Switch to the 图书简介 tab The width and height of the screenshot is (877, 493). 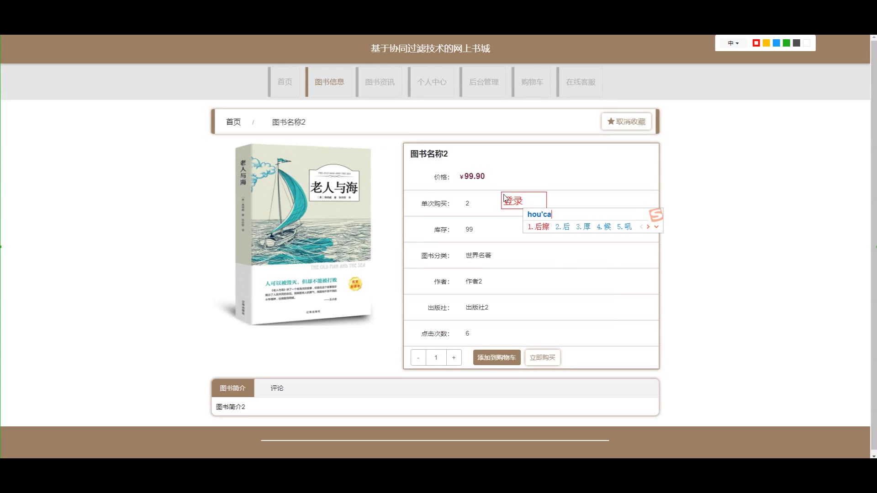click(x=232, y=388)
